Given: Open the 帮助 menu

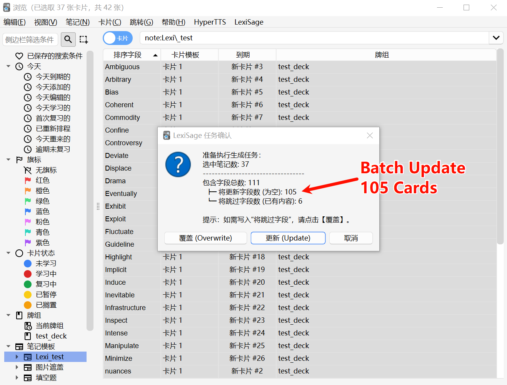Looking at the screenshot, I should coord(173,22).
